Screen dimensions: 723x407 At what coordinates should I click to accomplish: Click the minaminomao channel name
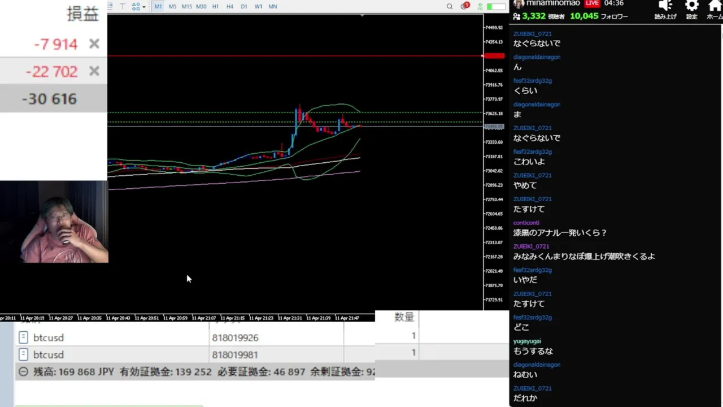tap(553, 3)
